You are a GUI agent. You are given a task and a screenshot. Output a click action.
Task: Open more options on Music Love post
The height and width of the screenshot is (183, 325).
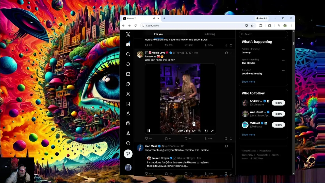tap(231, 53)
